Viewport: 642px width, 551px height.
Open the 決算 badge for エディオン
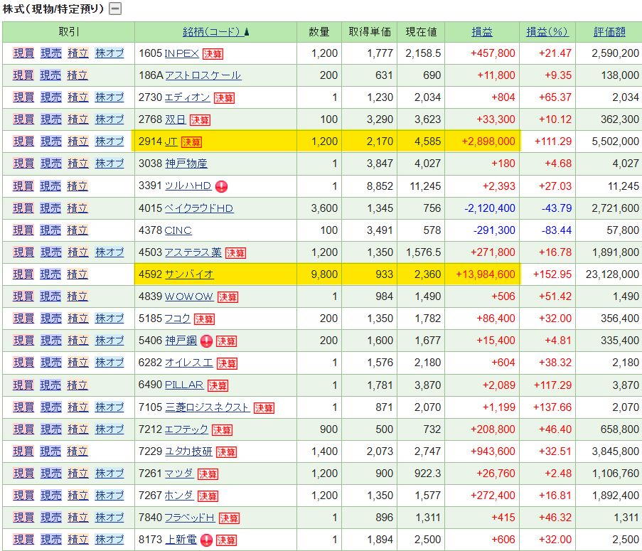225,98
